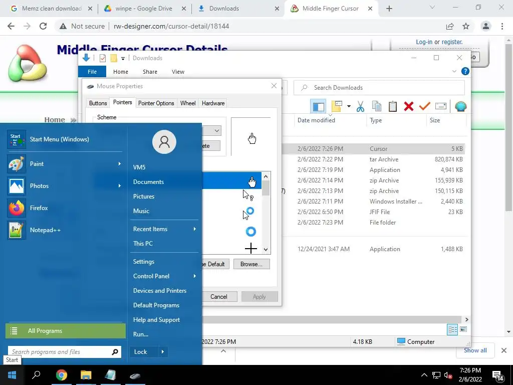Open Start Menu (Windows) entry
The image size is (513, 385).
coord(65,139)
